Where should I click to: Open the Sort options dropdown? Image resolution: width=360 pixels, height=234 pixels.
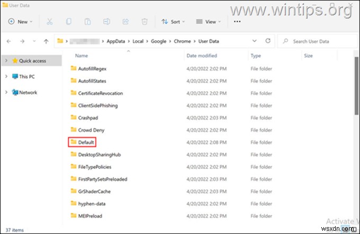(x=173, y=22)
